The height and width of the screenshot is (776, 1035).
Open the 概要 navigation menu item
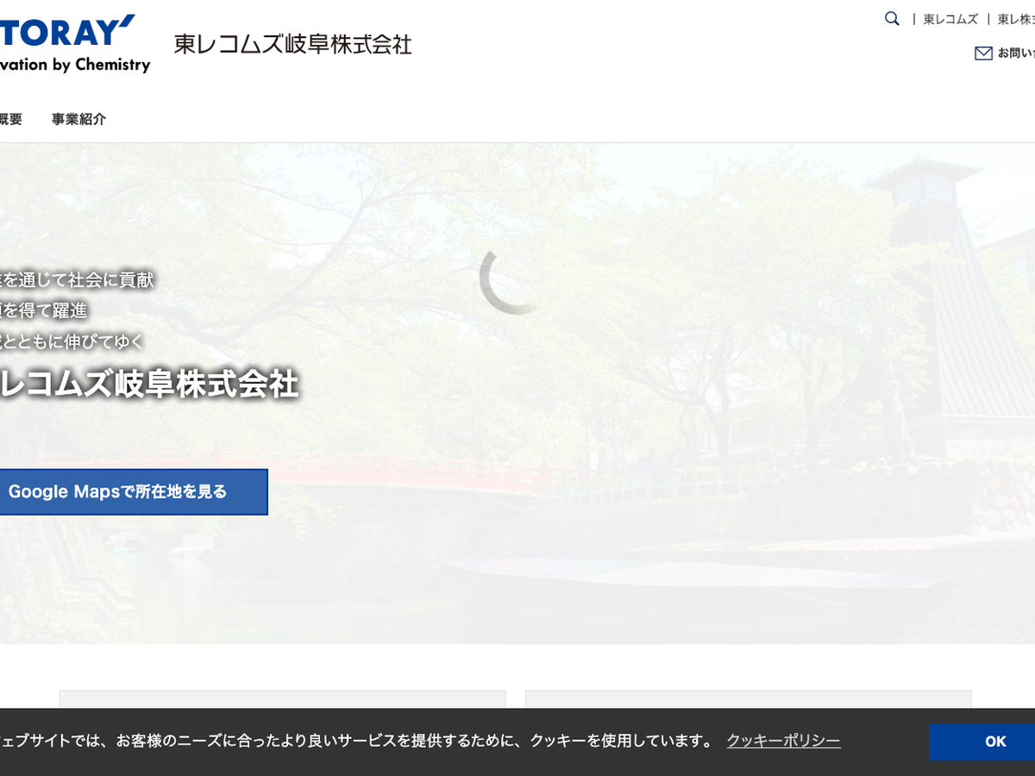point(10,119)
